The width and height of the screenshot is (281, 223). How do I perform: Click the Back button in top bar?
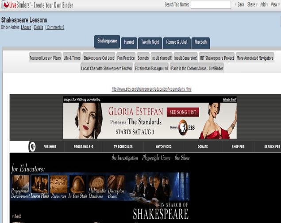pos(239,4)
